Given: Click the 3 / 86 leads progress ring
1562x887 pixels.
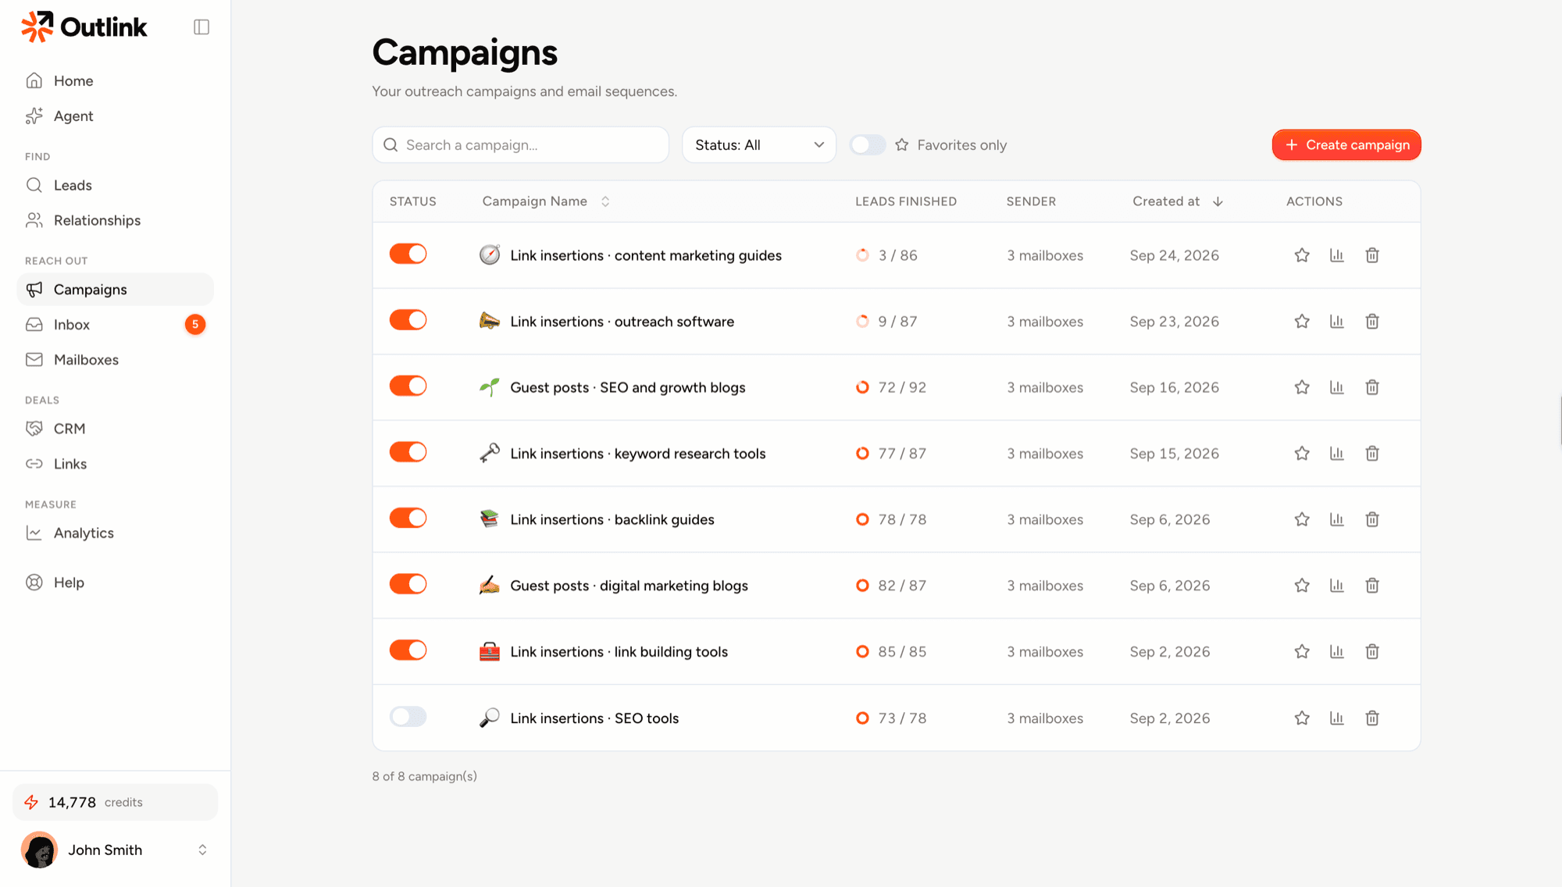Looking at the screenshot, I should coord(862,255).
